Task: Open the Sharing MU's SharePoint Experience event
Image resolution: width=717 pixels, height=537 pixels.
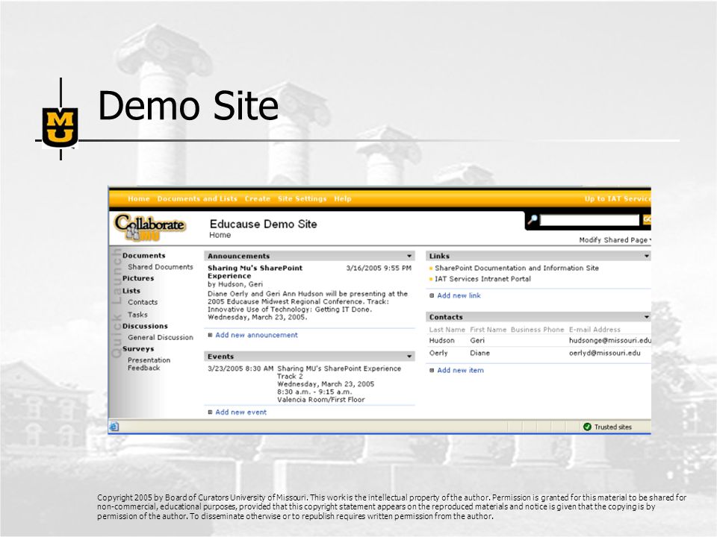Action: click(339, 368)
